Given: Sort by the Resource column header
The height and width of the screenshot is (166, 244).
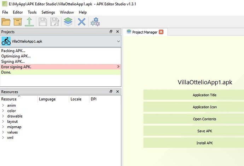Looking at the screenshot, I should (x=19, y=99).
